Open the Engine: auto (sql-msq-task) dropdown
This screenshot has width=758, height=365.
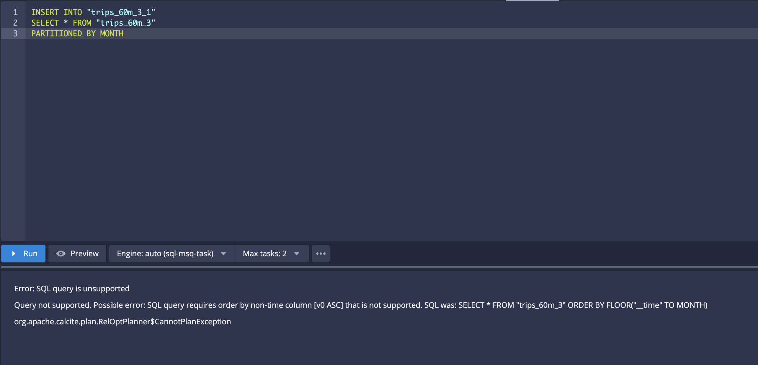click(165, 254)
